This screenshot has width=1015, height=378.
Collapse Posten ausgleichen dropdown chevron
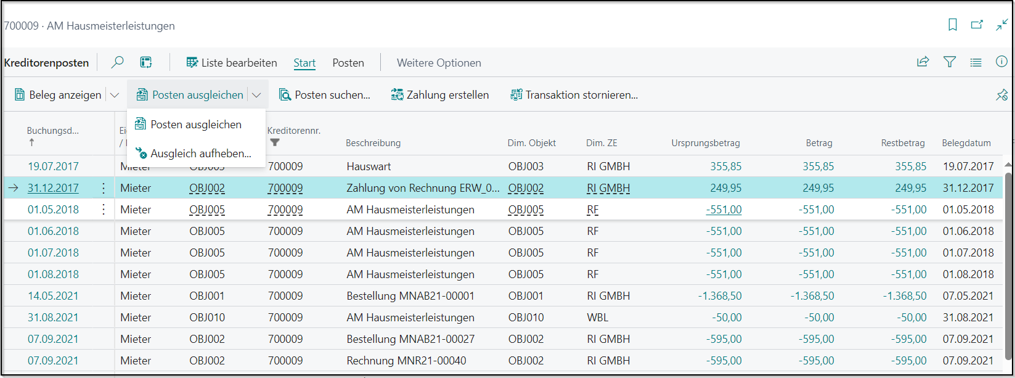pyautogui.click(x=257, y=95)
